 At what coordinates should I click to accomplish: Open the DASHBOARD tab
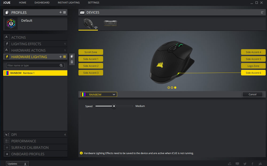click(42, 3)
